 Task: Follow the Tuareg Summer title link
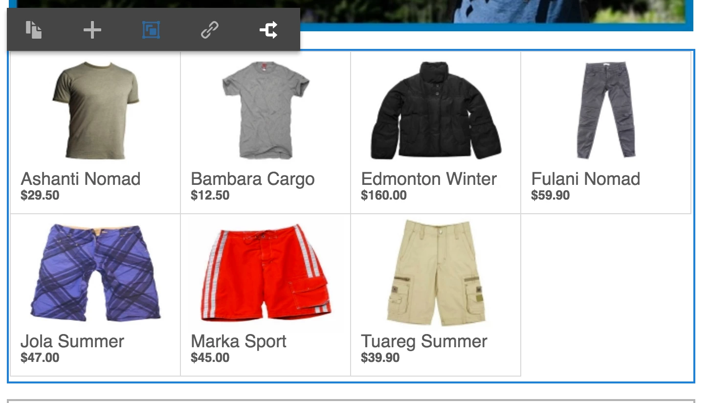[424, 341]
